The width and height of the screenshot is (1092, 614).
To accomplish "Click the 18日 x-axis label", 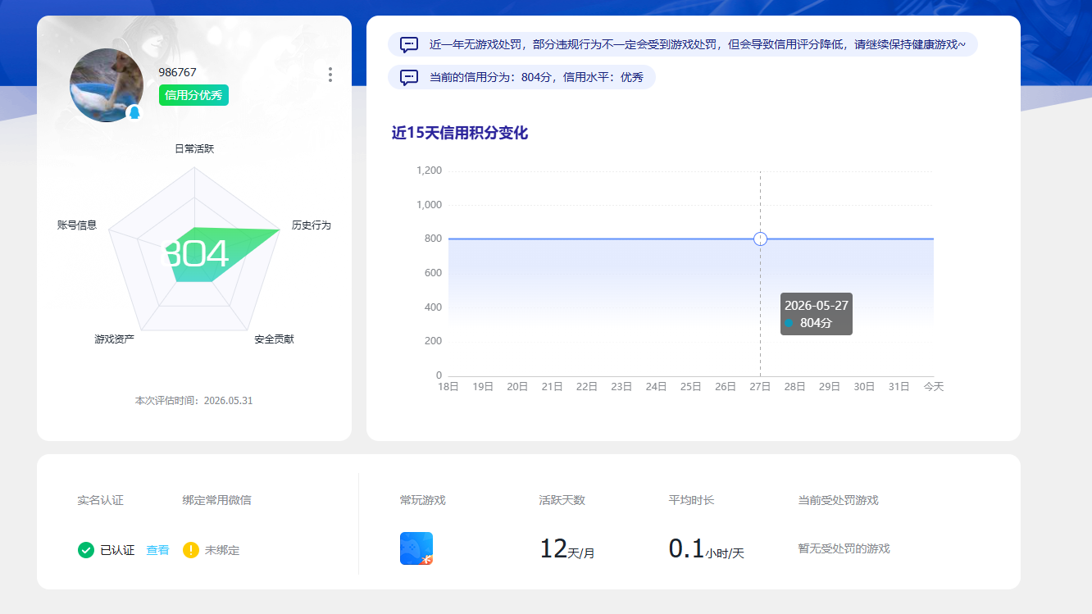I will click(x=448, y=386).
